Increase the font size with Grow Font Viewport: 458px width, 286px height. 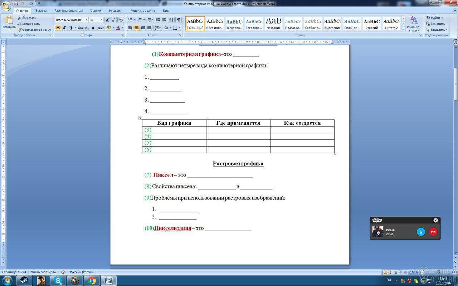[x=107, y=20]
